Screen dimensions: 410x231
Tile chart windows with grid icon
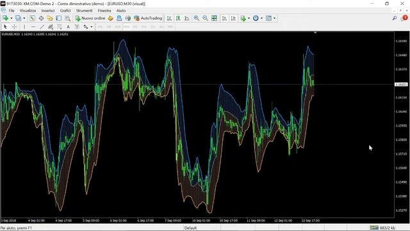click(x=214, y=18)
